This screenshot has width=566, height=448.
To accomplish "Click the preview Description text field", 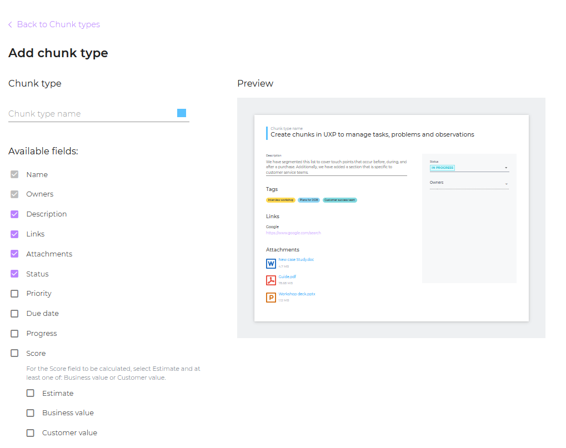I will (x=336, y=167).
